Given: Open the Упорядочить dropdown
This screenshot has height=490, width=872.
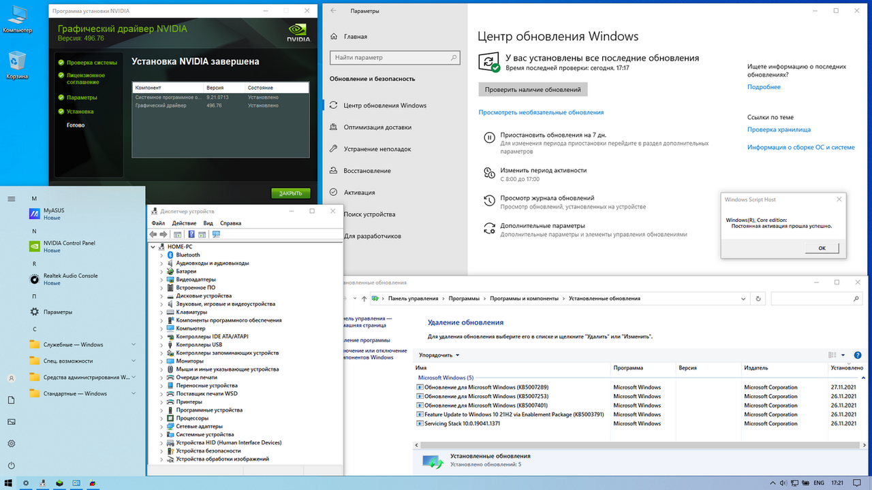Looking at the screenshot, I should (439, 355).
